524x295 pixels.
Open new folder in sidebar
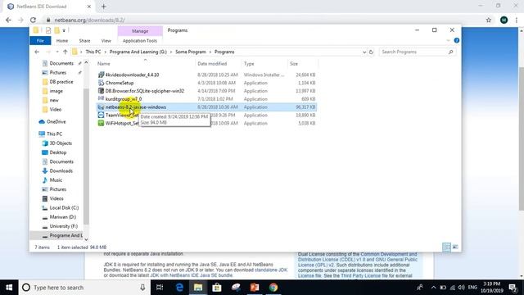[x=54, y=100]
